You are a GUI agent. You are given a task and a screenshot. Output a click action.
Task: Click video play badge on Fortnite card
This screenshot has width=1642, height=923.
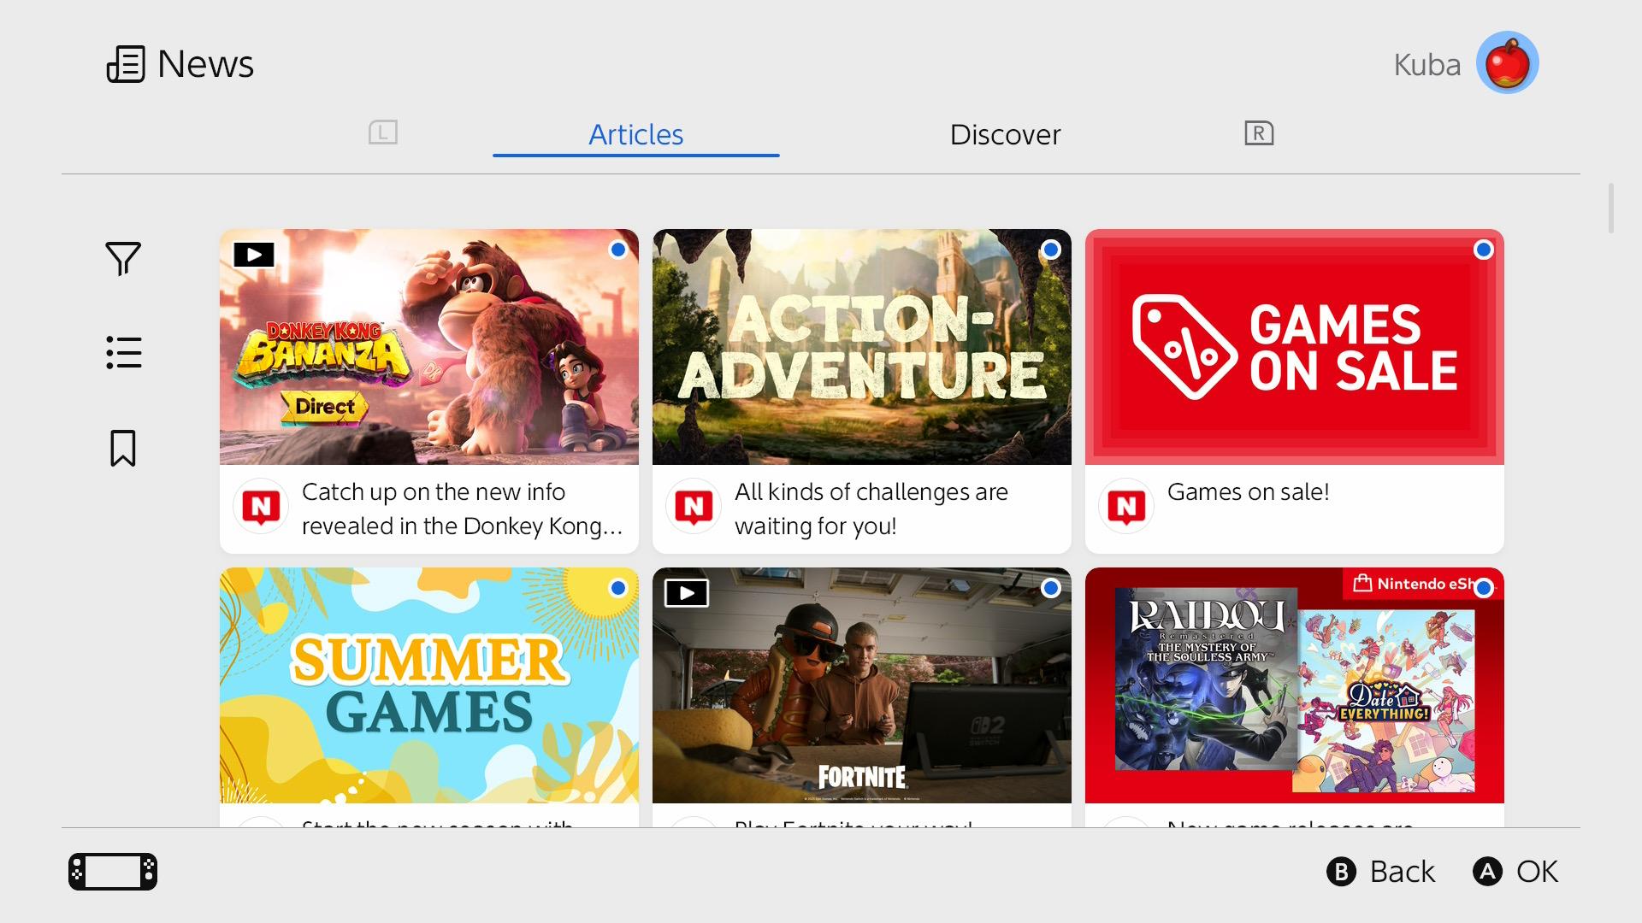point(687,593)
